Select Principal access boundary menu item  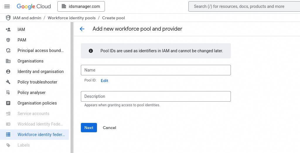click(x=40, y=51)
